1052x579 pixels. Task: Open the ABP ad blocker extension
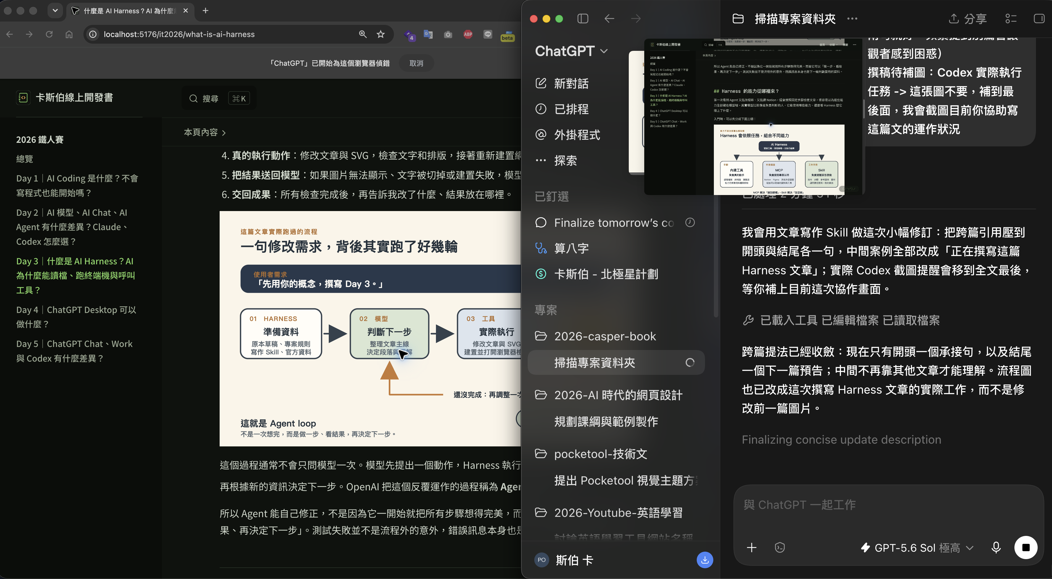click(468, 34)
